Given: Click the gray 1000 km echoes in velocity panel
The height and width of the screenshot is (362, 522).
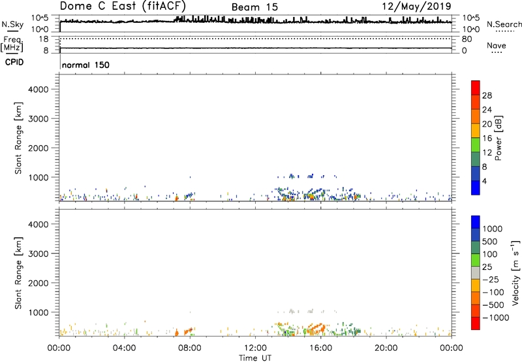Looking at the screenshot, I should point(307,312).
